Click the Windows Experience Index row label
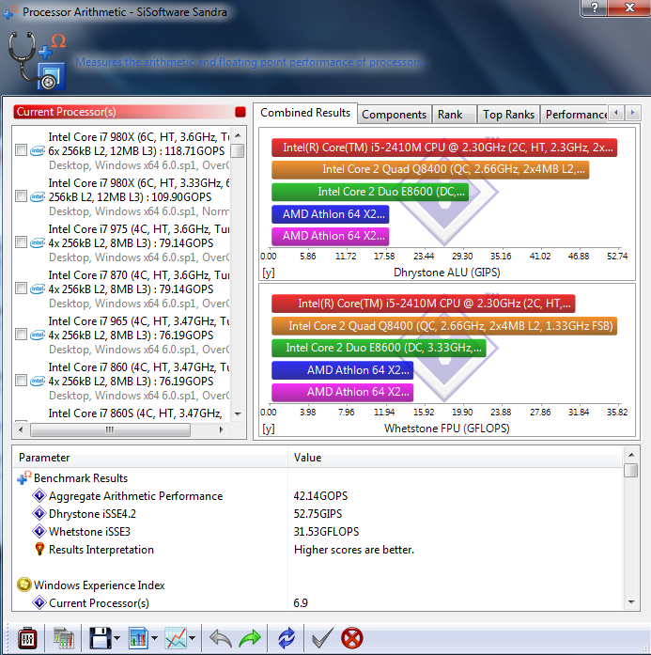Viewport: 651px width, 655px height. point(99,585)
